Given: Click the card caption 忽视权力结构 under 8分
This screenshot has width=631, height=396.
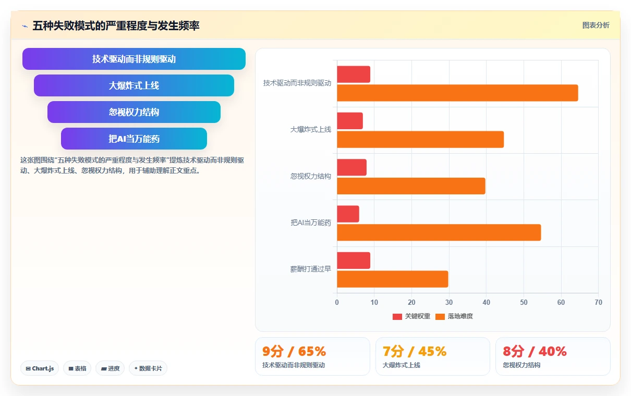Looking at the screenshot, I should pyautogui.click(x=521, y=365).
